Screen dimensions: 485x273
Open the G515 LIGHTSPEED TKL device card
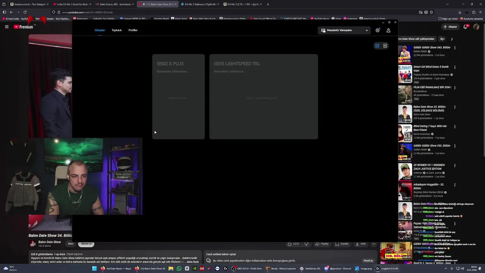point(264,97)
